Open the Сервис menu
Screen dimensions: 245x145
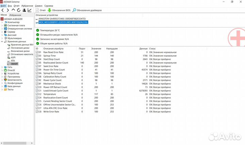click(39, 6)
